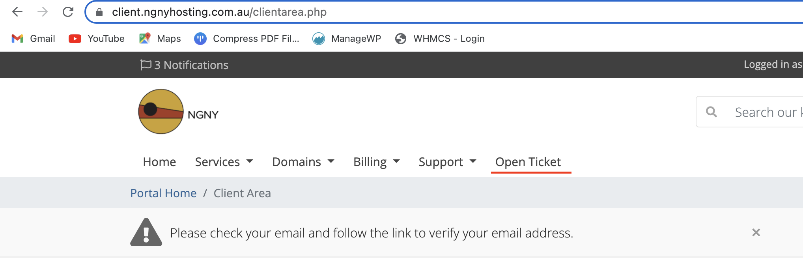Open the Gmail bookmark
803x258 pixels.
click(33, 39)
